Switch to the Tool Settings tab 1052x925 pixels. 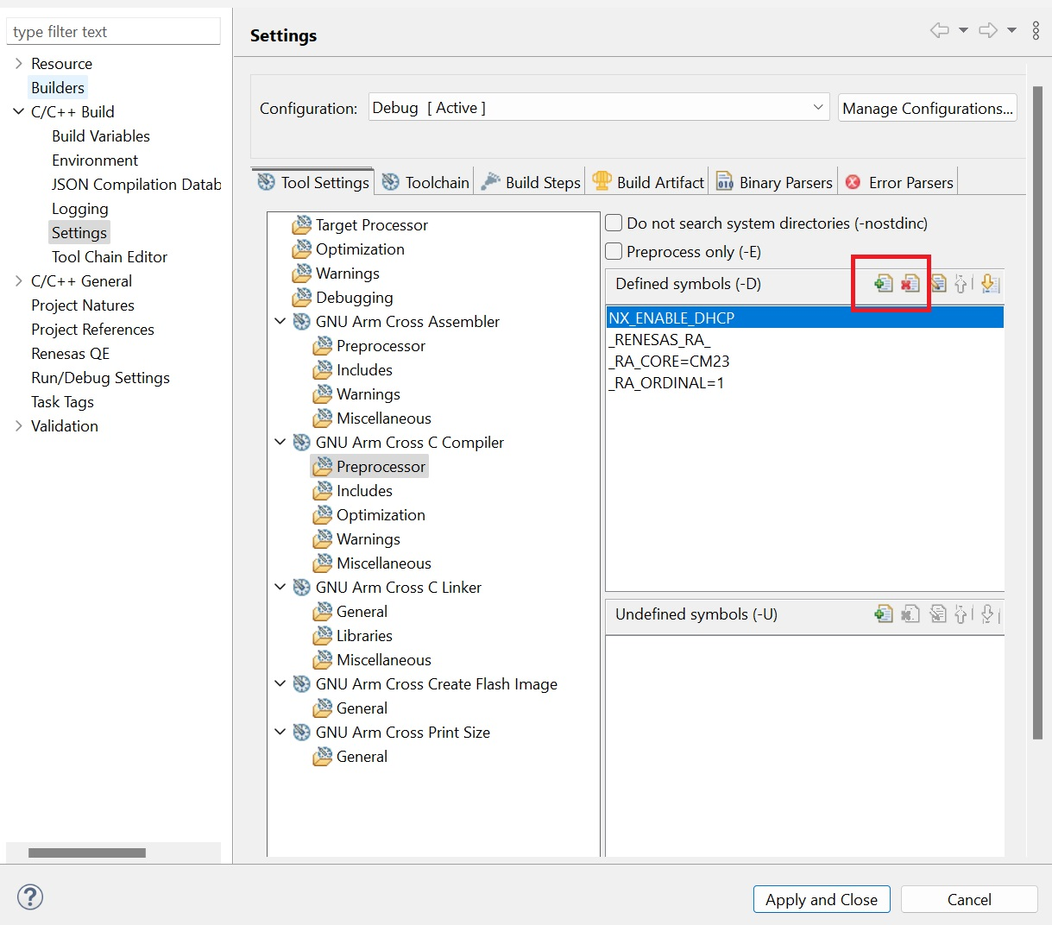(313, 182)
